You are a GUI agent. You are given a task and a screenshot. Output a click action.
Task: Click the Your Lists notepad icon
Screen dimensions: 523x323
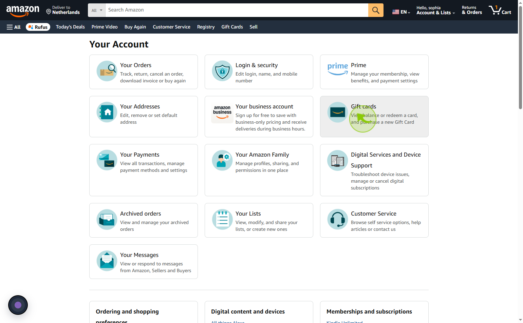tap(222, 219)
